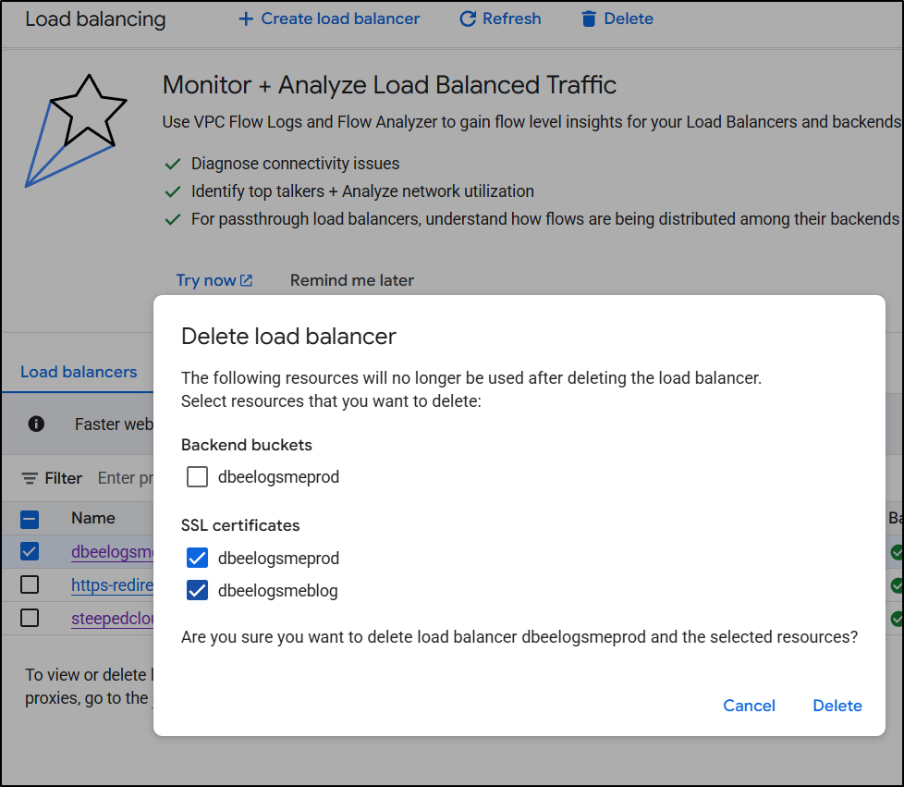Click green status check in first table row
The height and width of the screenshot is (787, 904).
896,552
